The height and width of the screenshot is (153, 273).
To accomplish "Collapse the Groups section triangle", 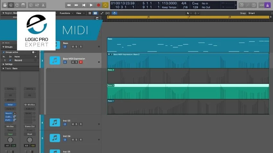I will [x=3, y=47].
